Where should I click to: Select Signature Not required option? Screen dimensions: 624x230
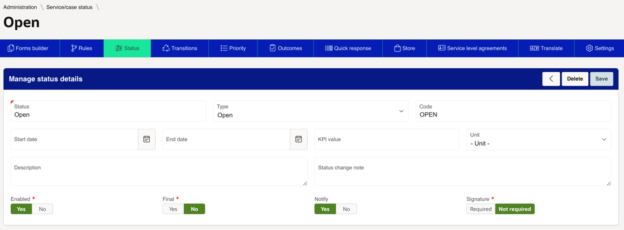click(515, 209)
